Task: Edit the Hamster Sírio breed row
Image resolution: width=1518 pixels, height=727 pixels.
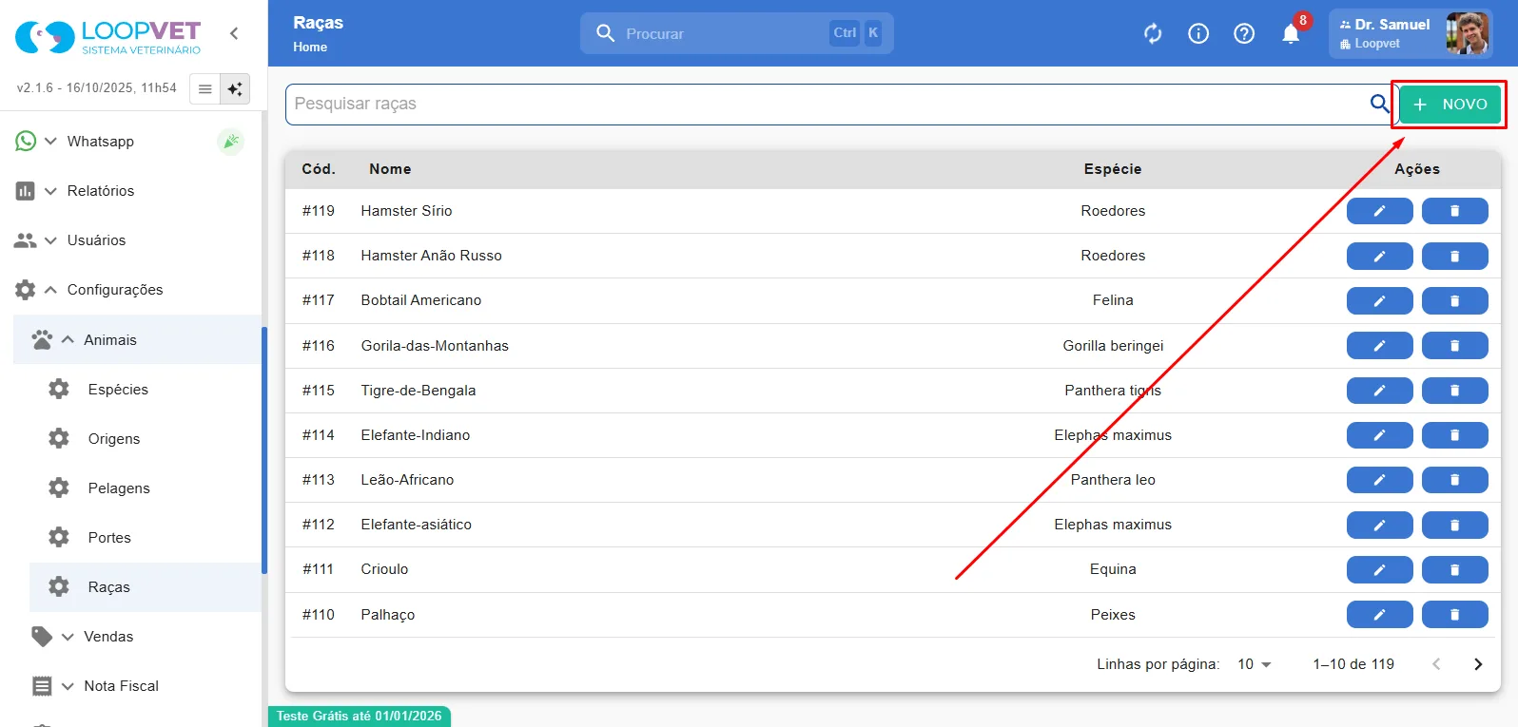Action: 1379,211
